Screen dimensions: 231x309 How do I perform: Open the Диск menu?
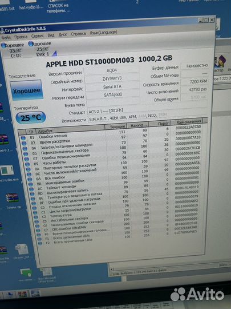pos(63,35)
